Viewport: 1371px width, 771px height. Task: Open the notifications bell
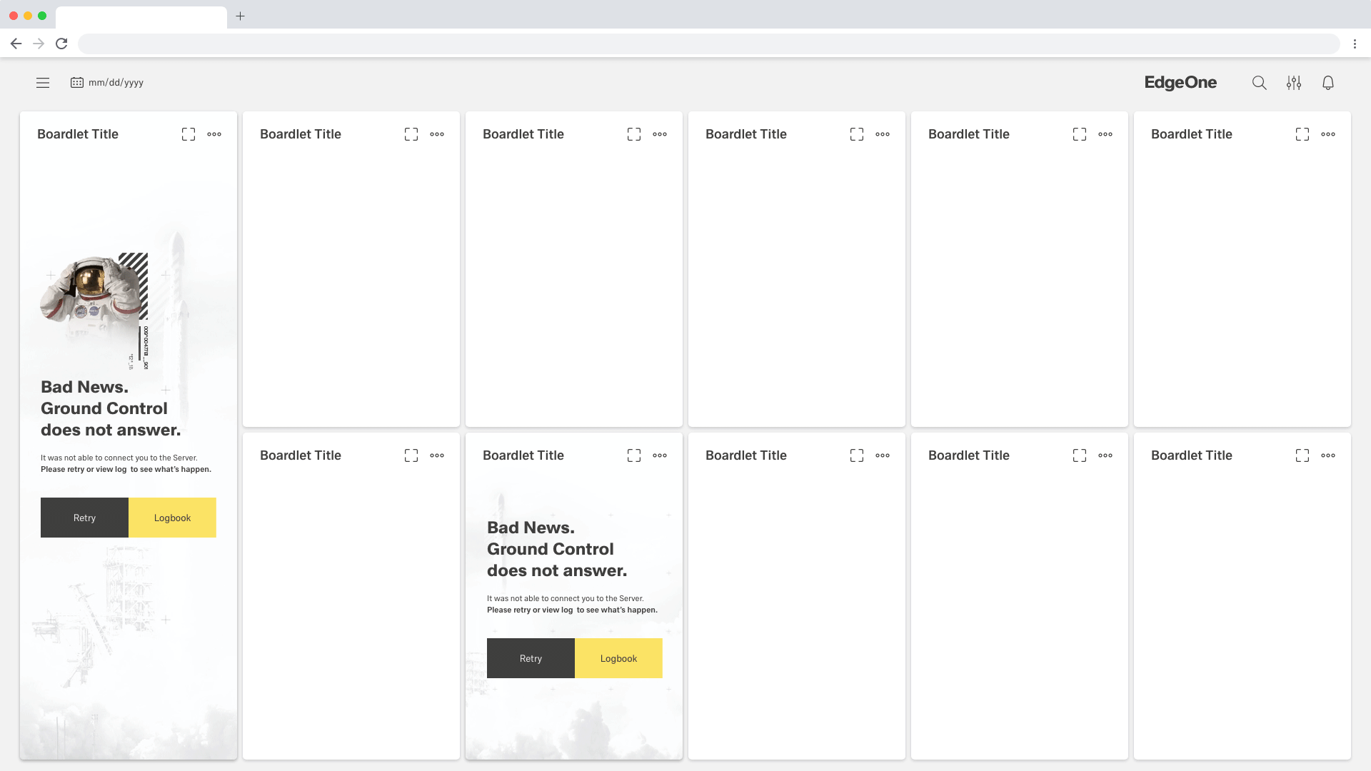(x=1327, y=83)
